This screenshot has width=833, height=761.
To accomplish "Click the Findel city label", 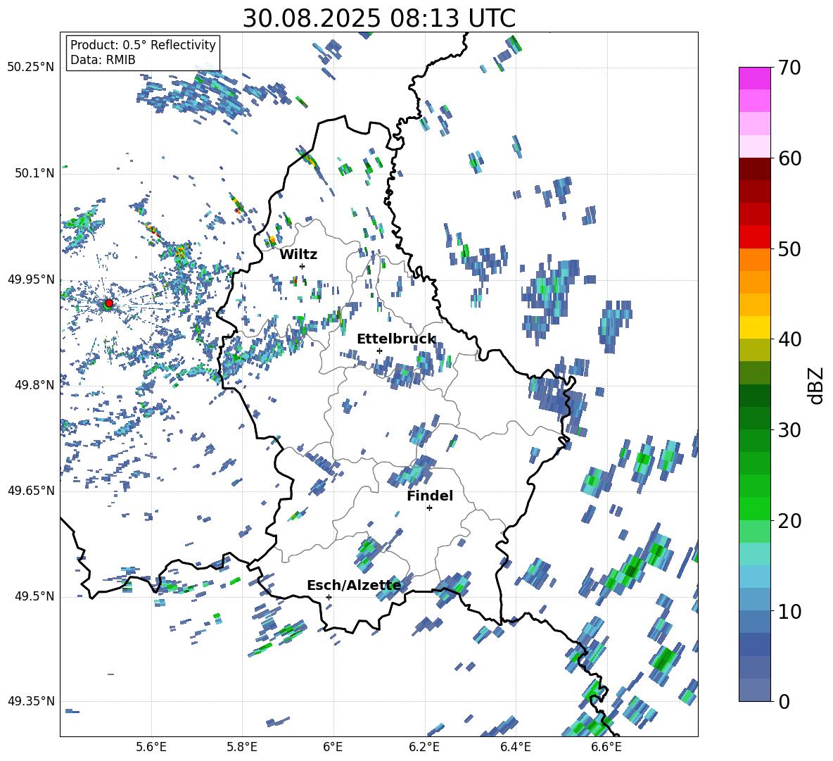I will [x=430, y=496].
